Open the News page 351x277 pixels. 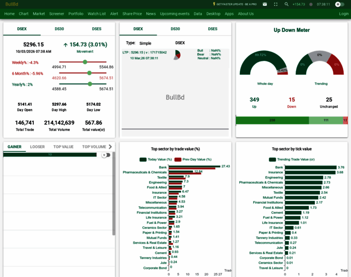click(151, 14)
